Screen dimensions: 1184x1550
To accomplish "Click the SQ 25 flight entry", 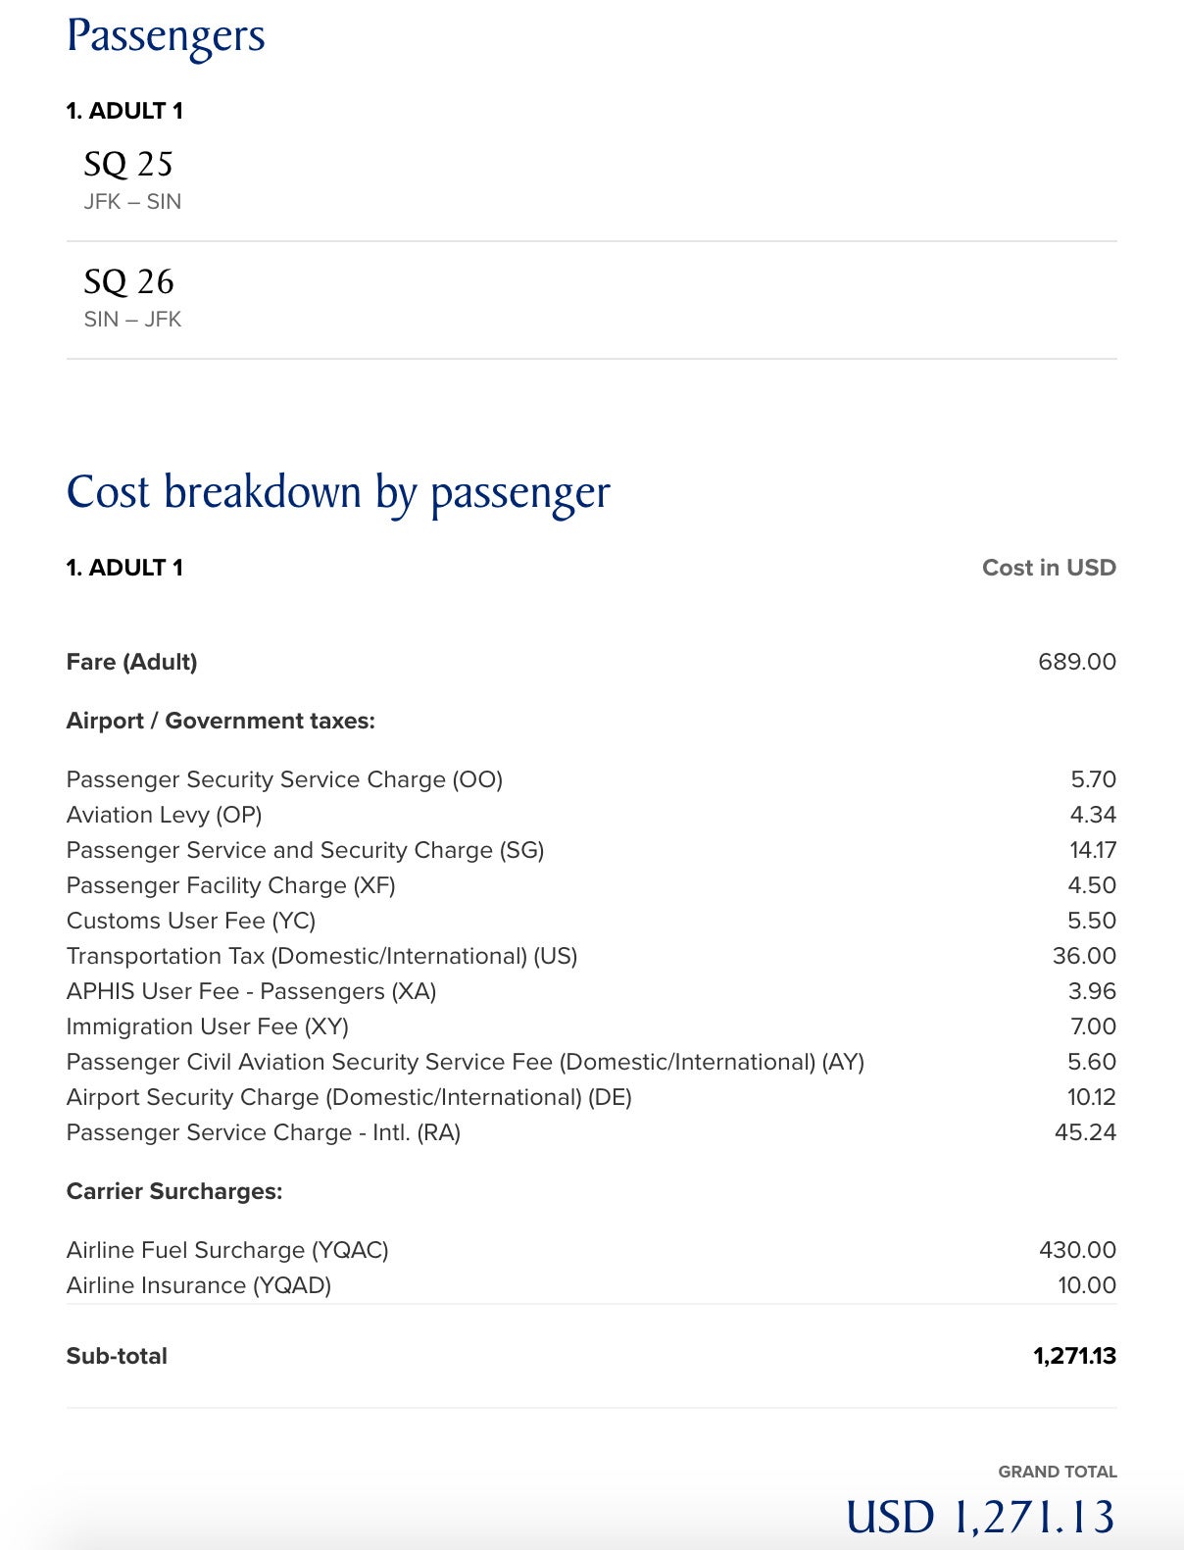I will [591, 181].
